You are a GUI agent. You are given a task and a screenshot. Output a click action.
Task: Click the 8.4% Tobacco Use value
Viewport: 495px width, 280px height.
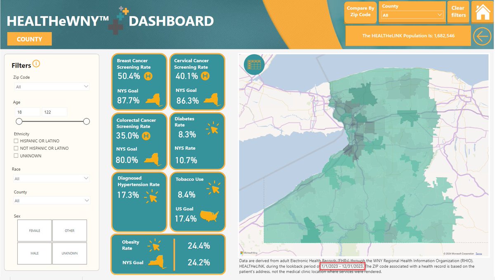point(186,194)
